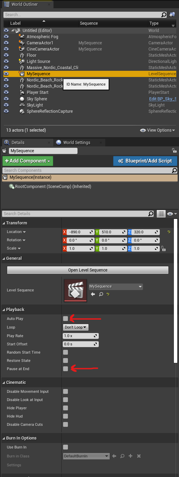Click the Open Level Sequence button
The image size is (179, 477).
[x=88, y=270]
